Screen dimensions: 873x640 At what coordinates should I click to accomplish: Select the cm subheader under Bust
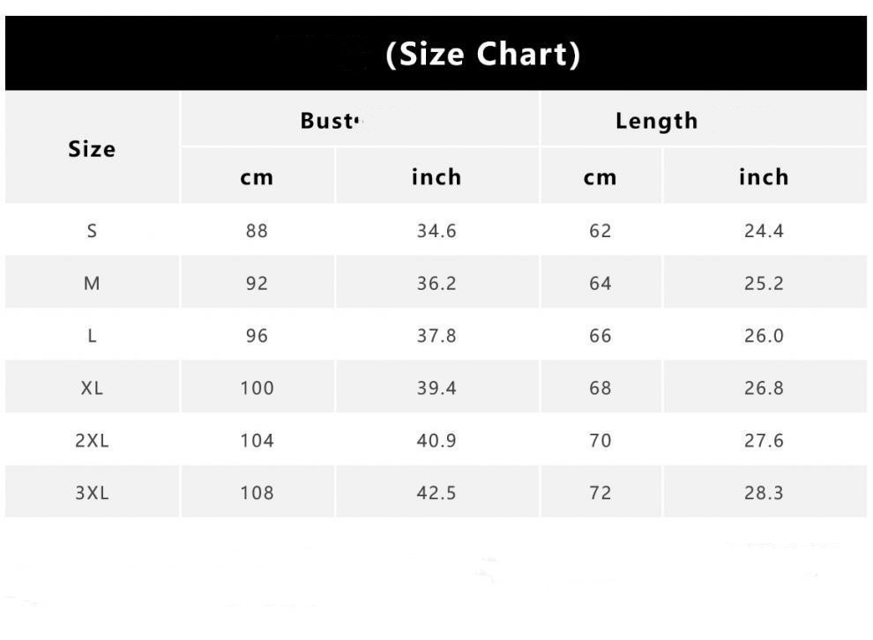pos(257,177)
